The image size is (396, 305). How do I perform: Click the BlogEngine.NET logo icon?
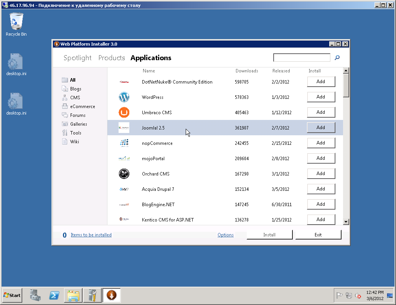tap(124, 205)
